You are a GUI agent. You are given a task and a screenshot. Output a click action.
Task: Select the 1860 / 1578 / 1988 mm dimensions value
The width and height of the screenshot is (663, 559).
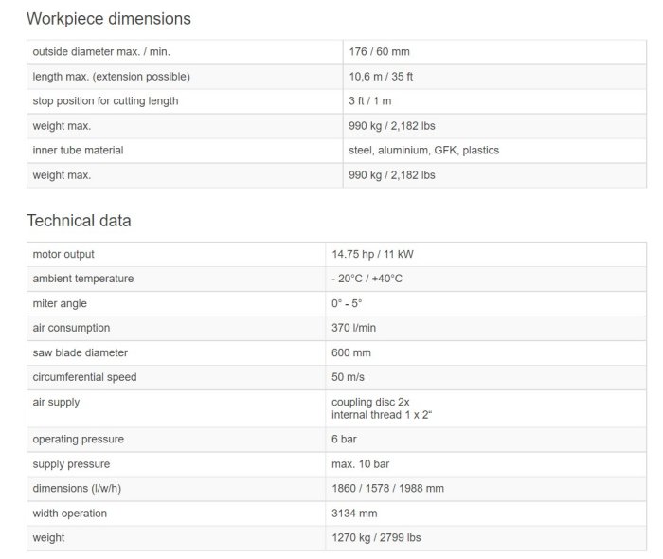click(387, 489)
